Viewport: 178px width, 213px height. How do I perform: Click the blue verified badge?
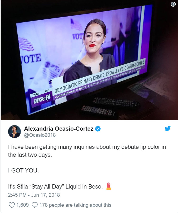click(x=98, y=129)
